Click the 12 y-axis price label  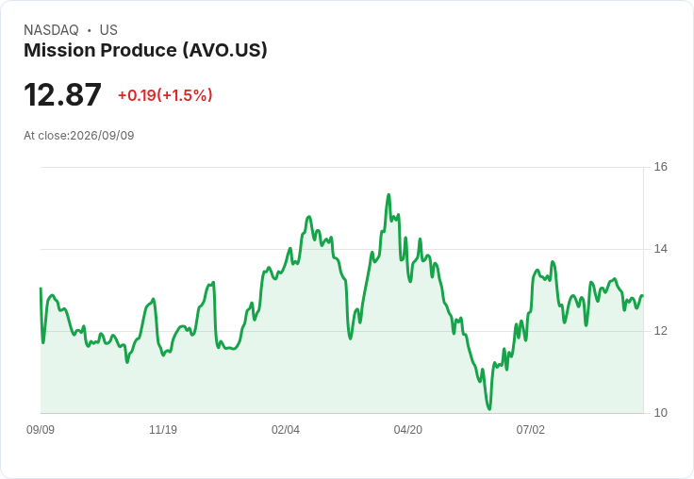click(661, 331)
